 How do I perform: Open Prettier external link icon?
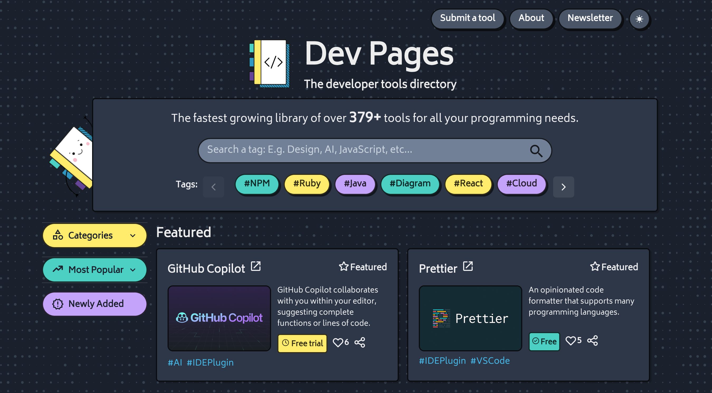click(468, 266)
